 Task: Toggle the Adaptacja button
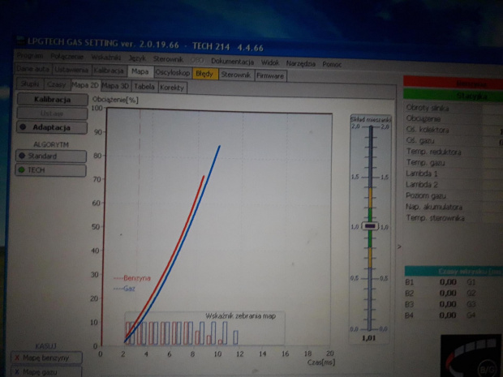tap(52, 127)
